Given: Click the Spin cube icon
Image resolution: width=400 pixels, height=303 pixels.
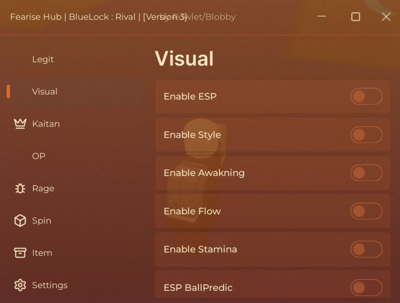Looking at the screenshot, I should coord(20,221).
